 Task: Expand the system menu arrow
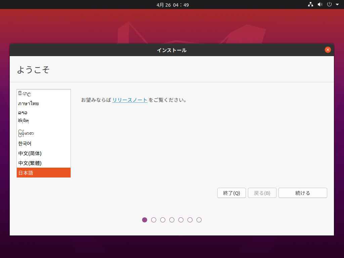point(337,4)
